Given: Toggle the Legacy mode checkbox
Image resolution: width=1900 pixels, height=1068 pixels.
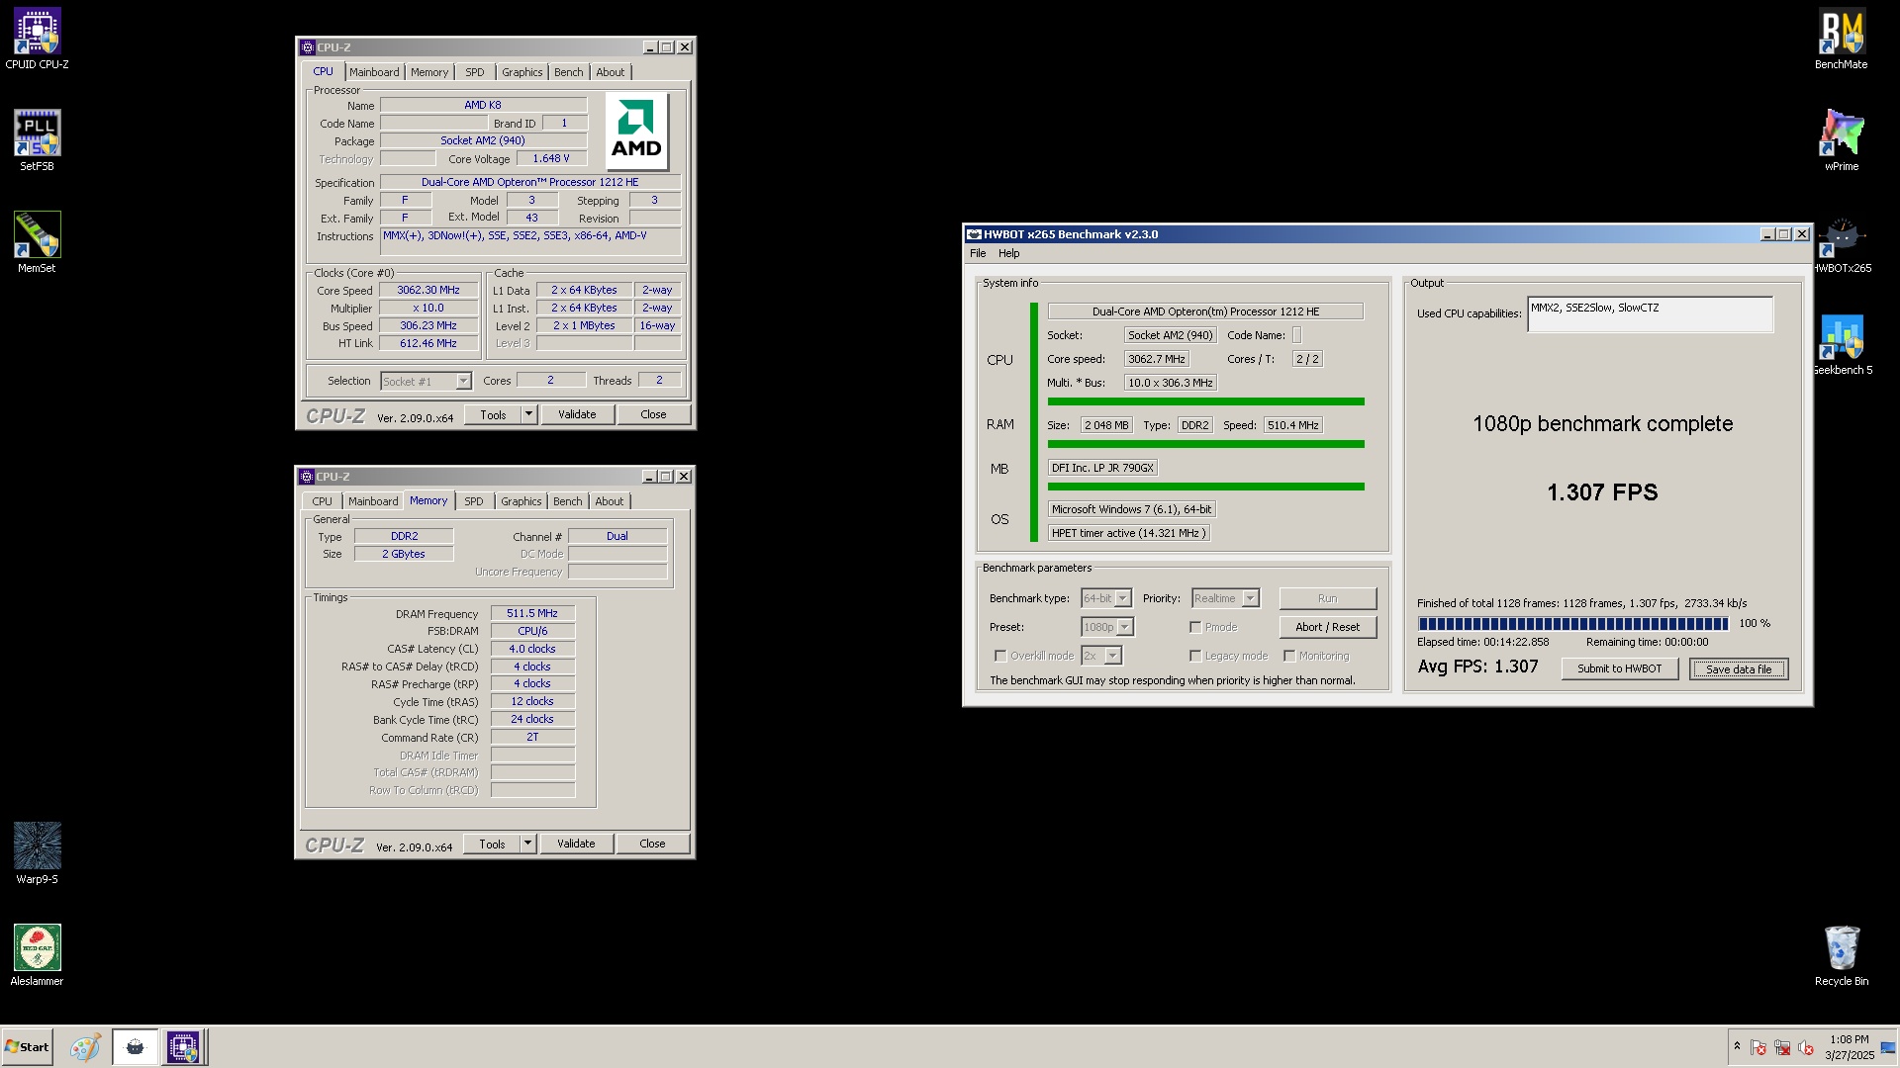Looking at the screenshot, I should click(x=1195, y=656).
